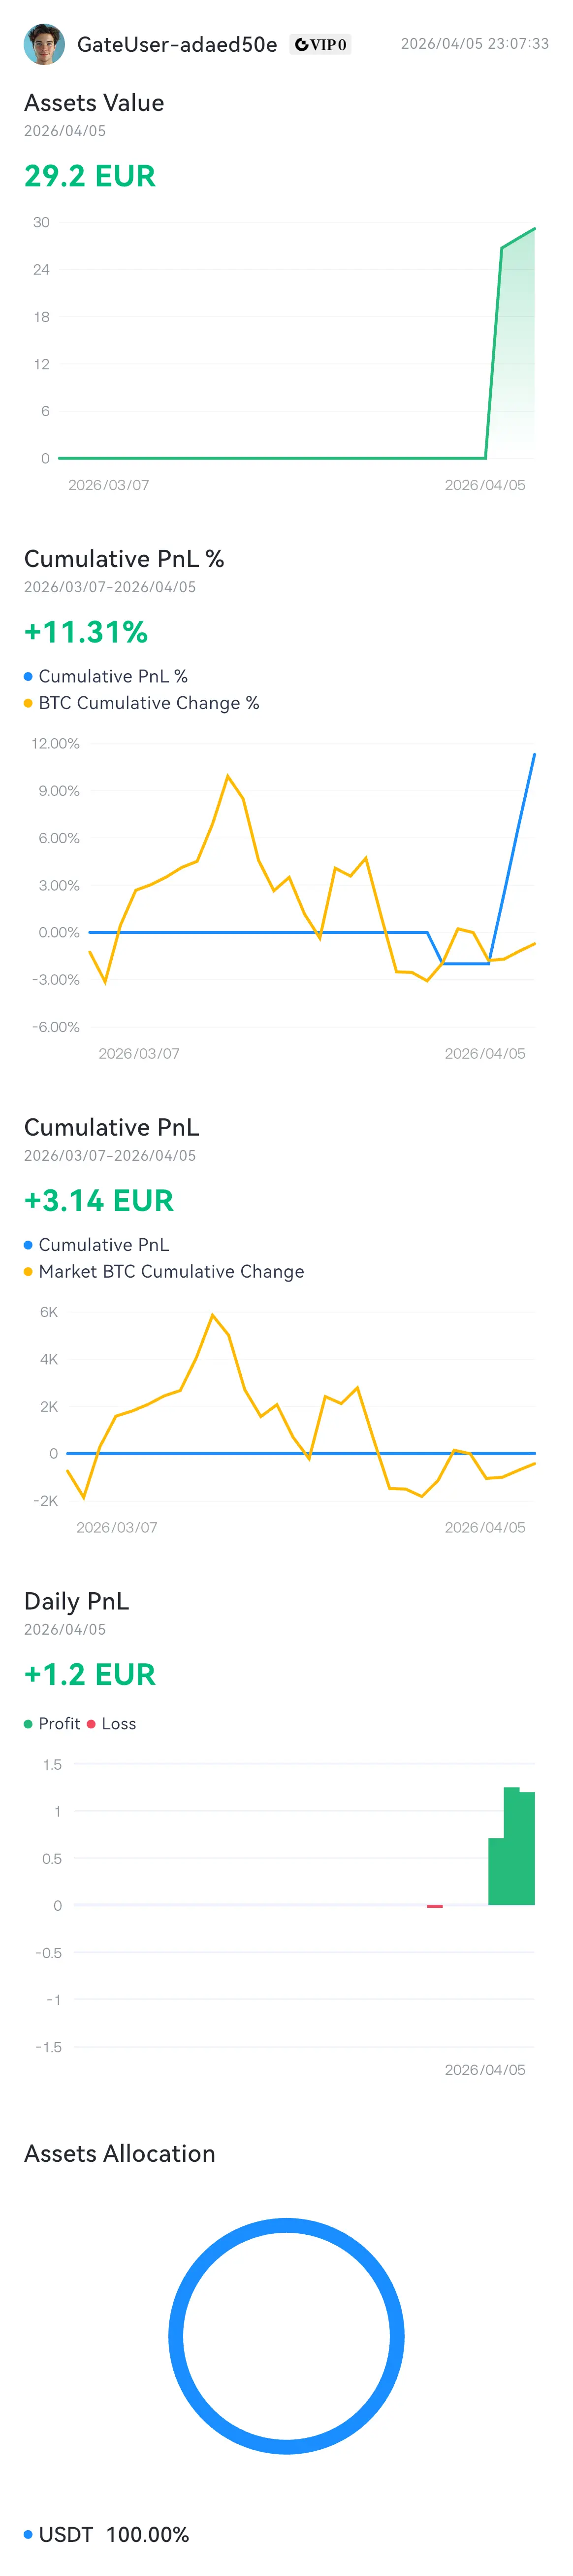Click the 29.2 EUR assets value
This screenshot has height=2576, width=573.
(90, 176)
